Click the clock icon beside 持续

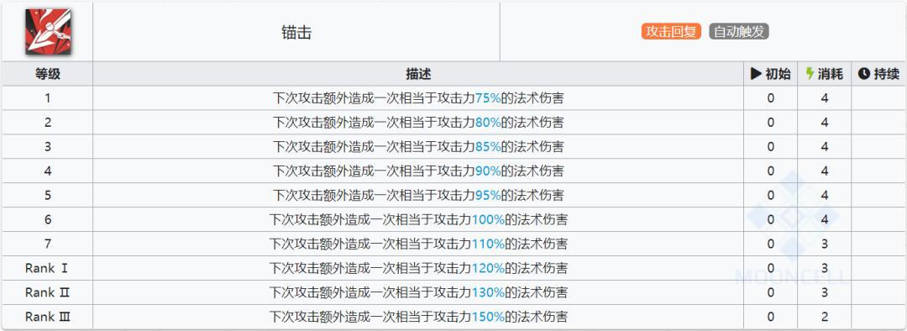863,74
